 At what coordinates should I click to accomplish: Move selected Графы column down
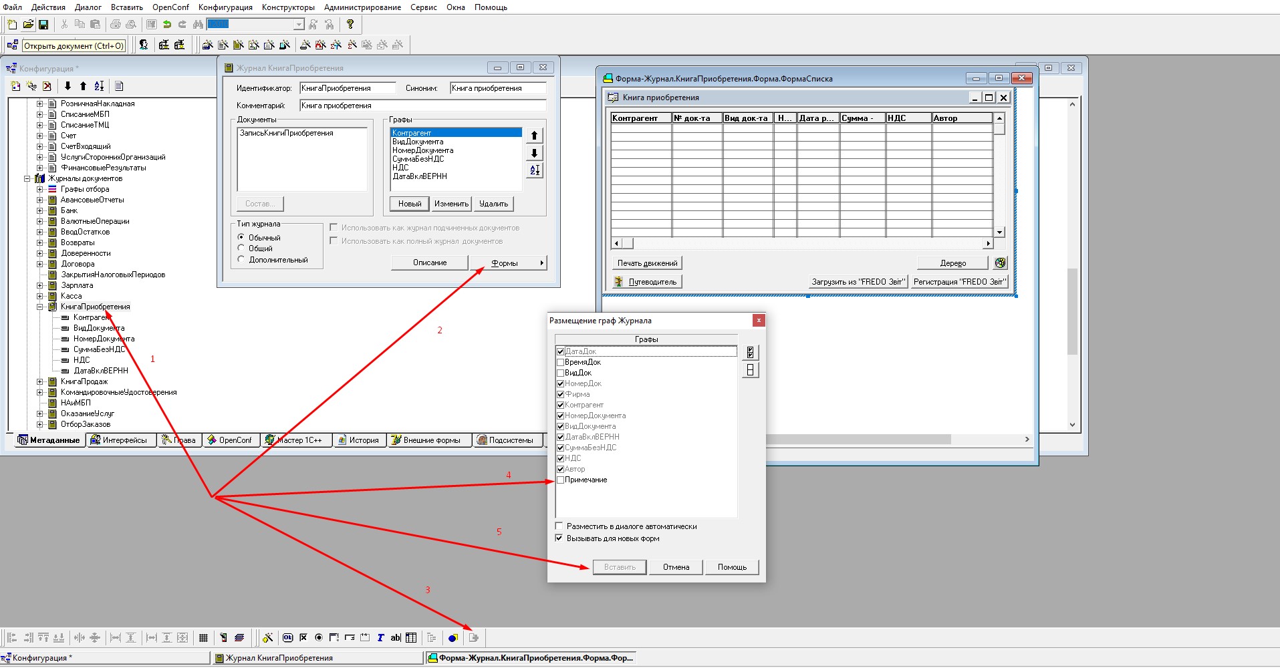pyautogui.click(x=534, y=153)
